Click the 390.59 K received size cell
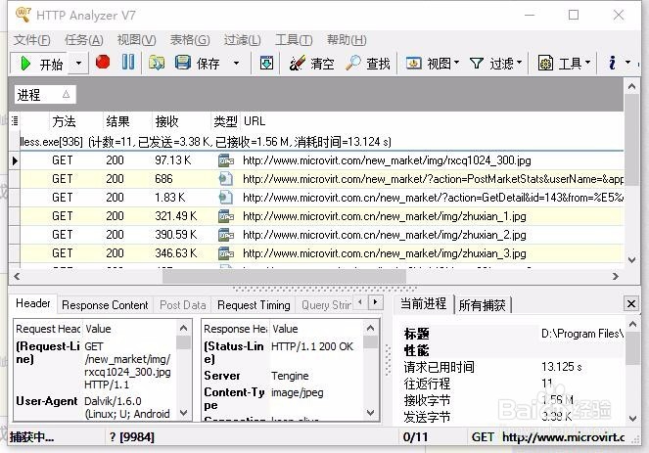The height and width of the screenshot is (453, 649). pos(176,235)
